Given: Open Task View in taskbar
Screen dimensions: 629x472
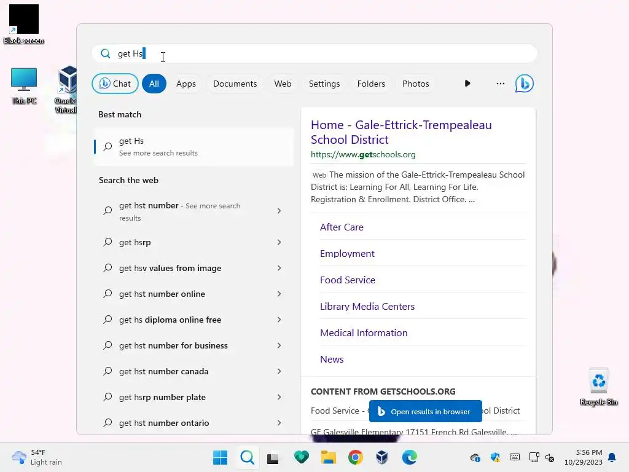Looking at the screenshot, I should point(273,457).
